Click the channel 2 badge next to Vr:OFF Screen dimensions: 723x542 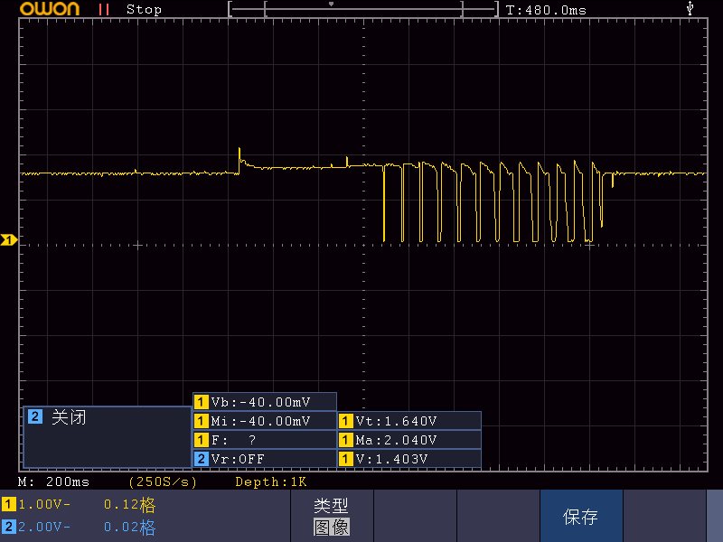coord(201,459)
